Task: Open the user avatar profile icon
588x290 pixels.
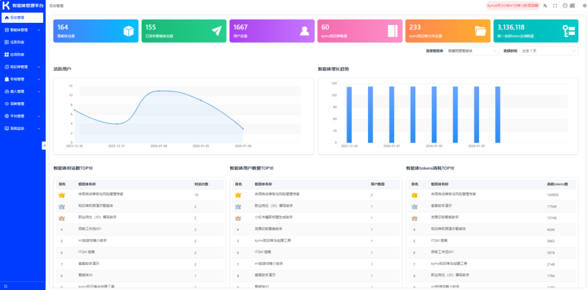Action: tap(565, 5)
